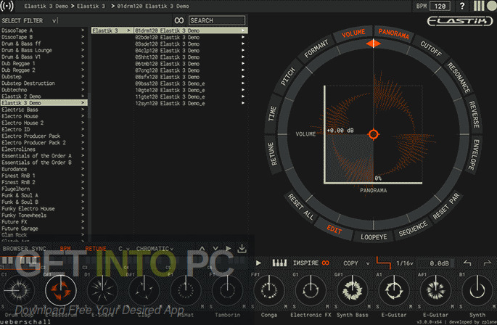Select the Cutoff wheel segment

coord(430,49)
